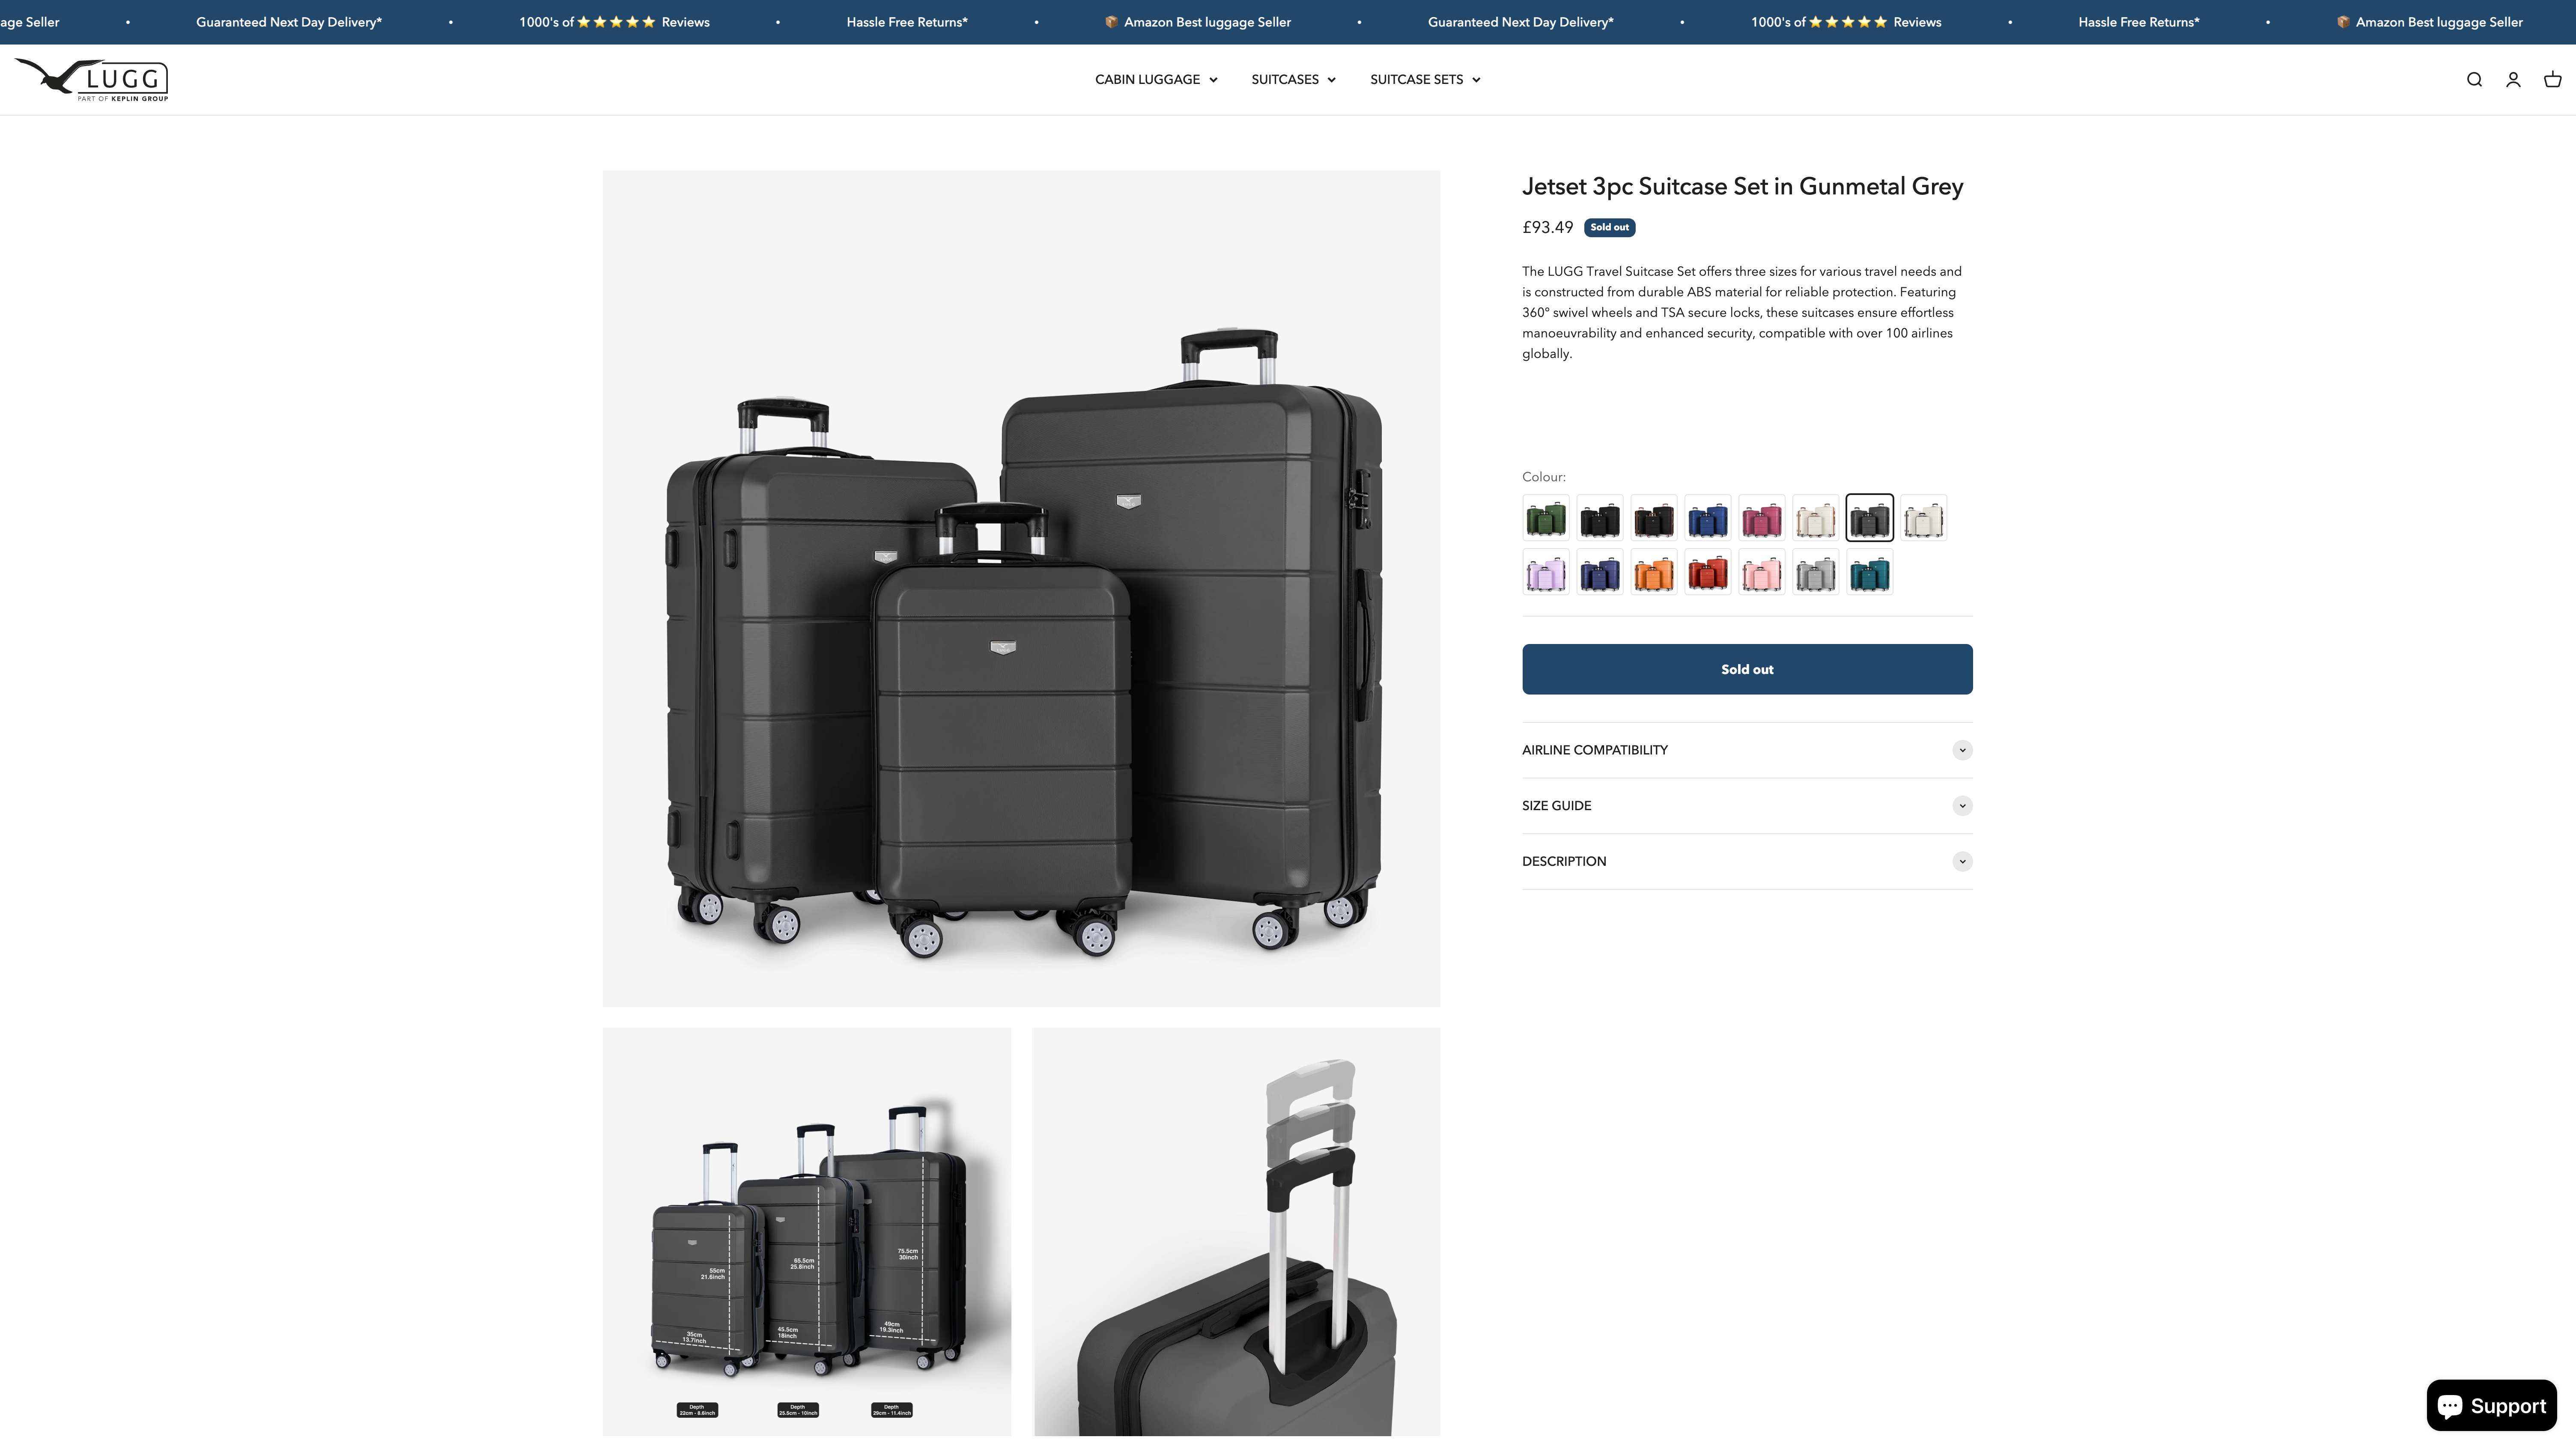Open the Suitcases menu
This screenshot has width=2576, height=1449.
point(1293,80)
